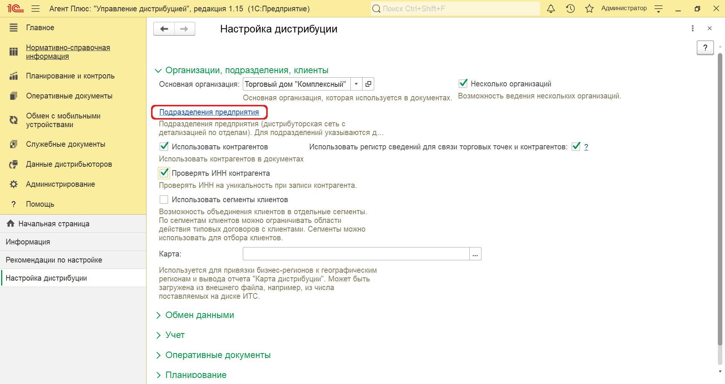Viewport: 725px width, 384px height.
Task: Click the search magnifier icon
Action: tap(376, 9)
